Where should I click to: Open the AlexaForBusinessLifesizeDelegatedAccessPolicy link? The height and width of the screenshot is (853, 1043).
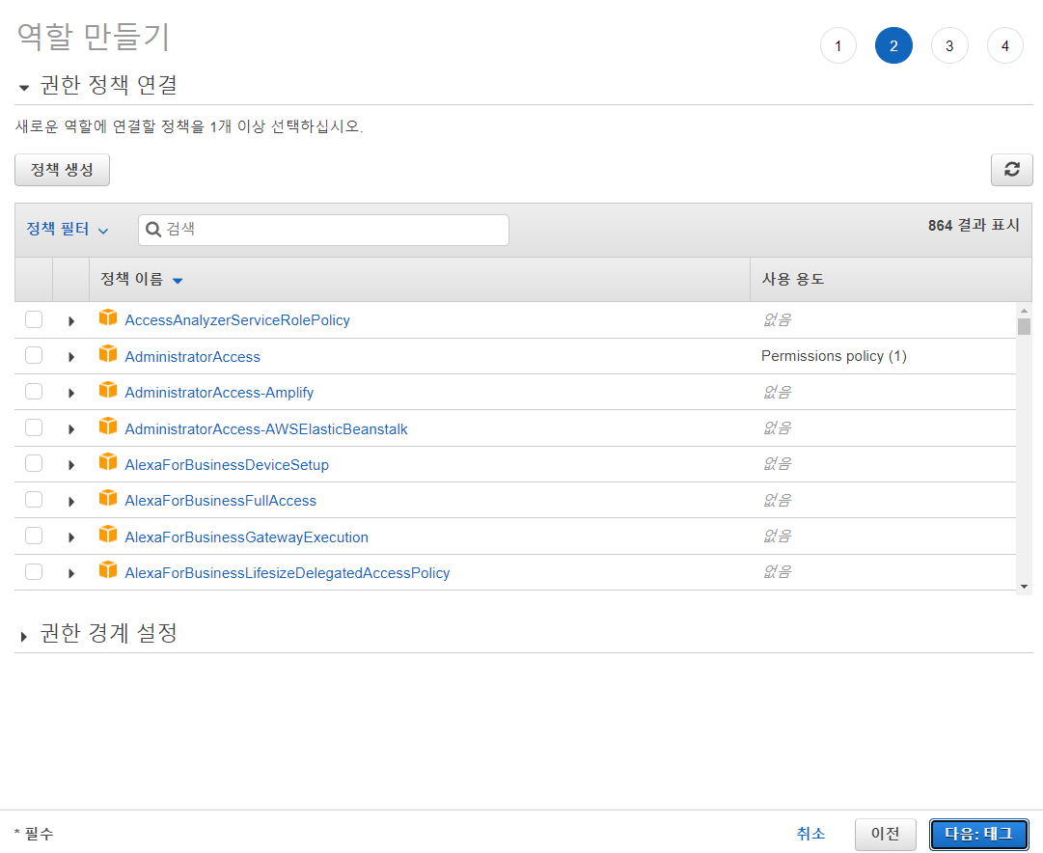[x=288, y=573]
